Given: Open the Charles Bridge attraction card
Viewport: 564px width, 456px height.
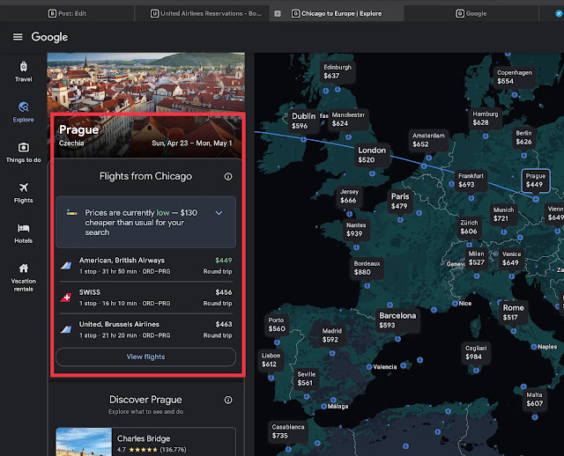Looking at the screenshot, I should [x=146, y=442].
